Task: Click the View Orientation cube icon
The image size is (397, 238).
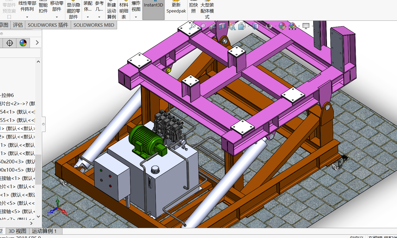Action: [x=242, y=26]
